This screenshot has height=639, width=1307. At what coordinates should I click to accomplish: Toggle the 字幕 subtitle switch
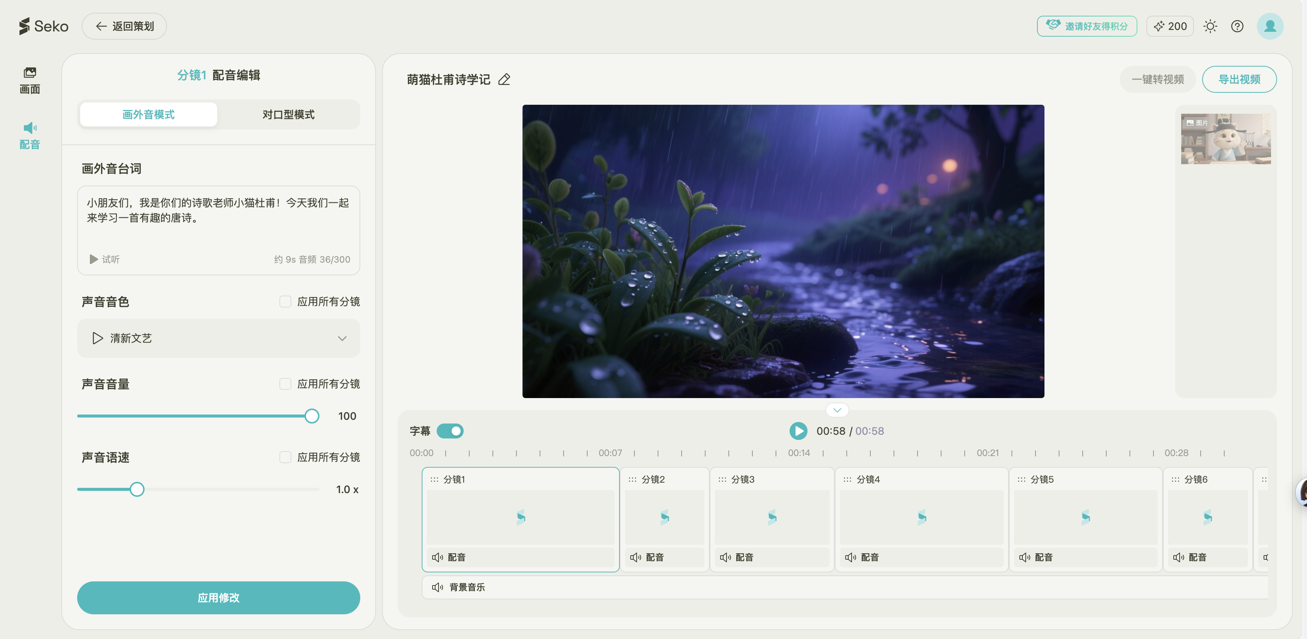(450, 431)
